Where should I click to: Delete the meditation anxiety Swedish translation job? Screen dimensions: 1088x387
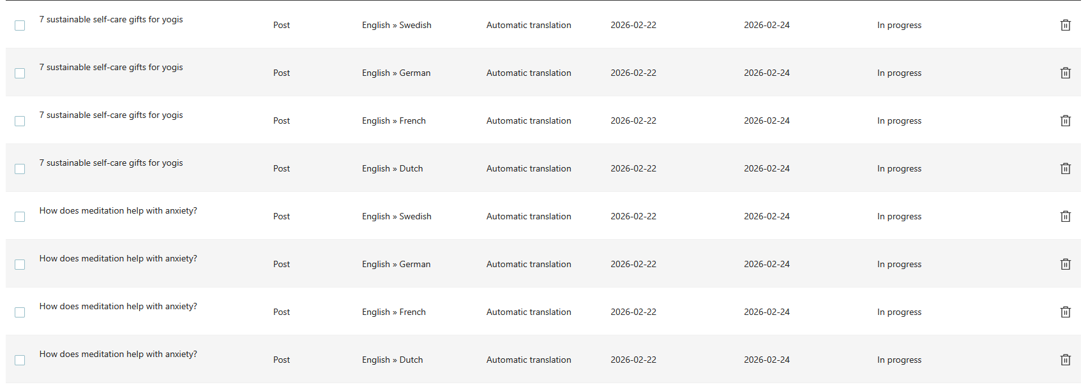pos(1065,217)
